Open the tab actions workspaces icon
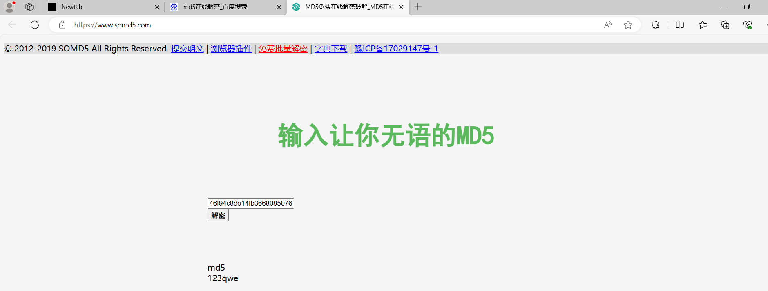Viewport: 768px width, 291px height. 29,7
